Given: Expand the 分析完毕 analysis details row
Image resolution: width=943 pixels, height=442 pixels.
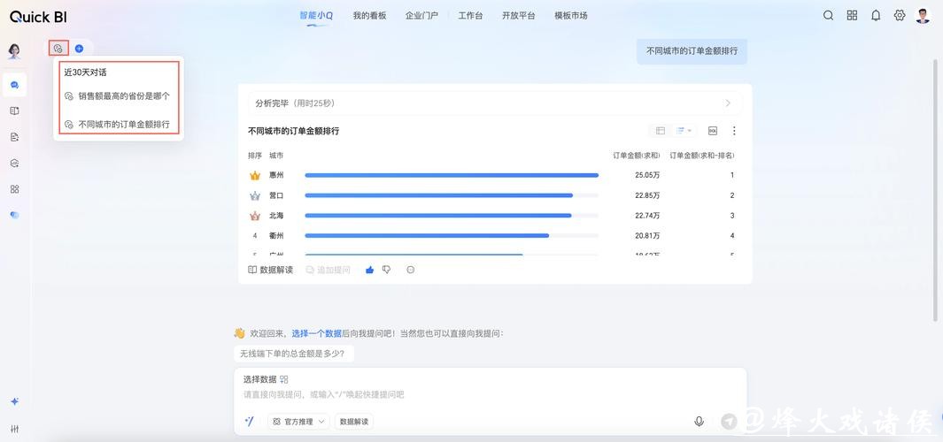Looking at the screenshot, I should pyautogui.click(x=494, y=103).
